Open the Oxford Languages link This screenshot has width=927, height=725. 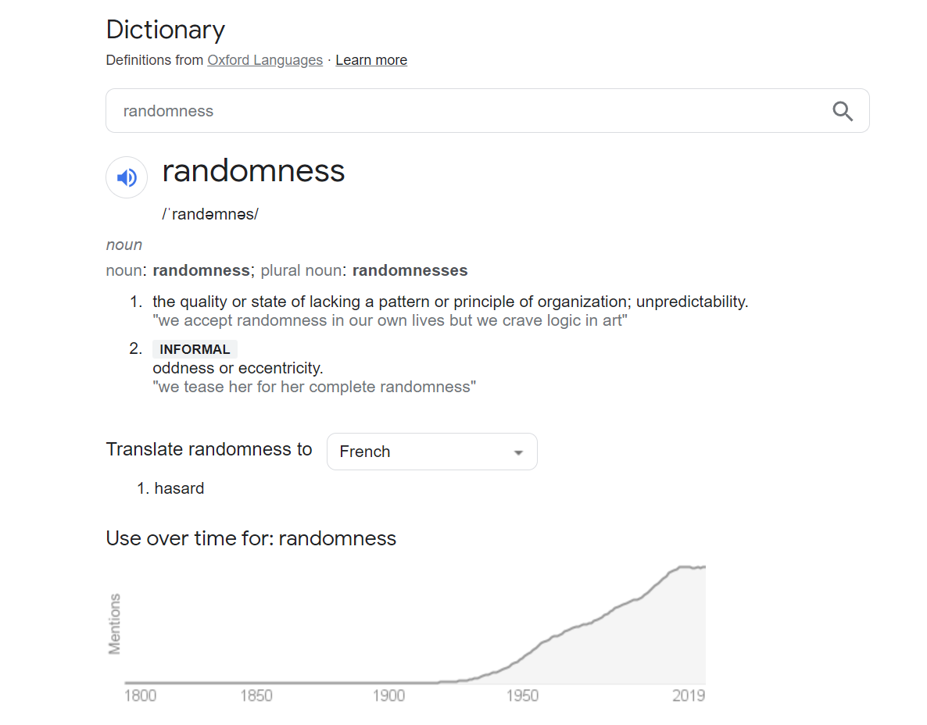(x=265, y=60)
